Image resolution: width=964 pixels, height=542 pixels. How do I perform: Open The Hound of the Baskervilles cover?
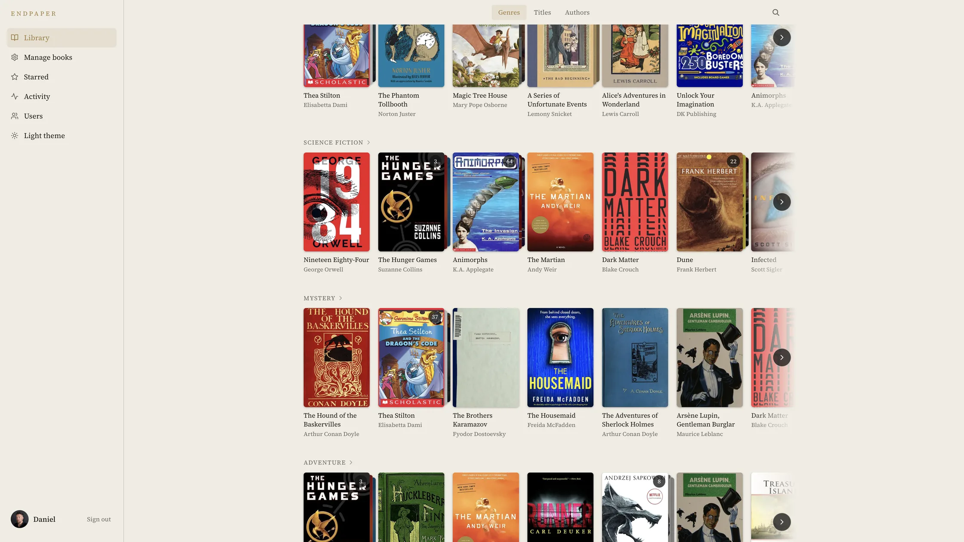337,357
